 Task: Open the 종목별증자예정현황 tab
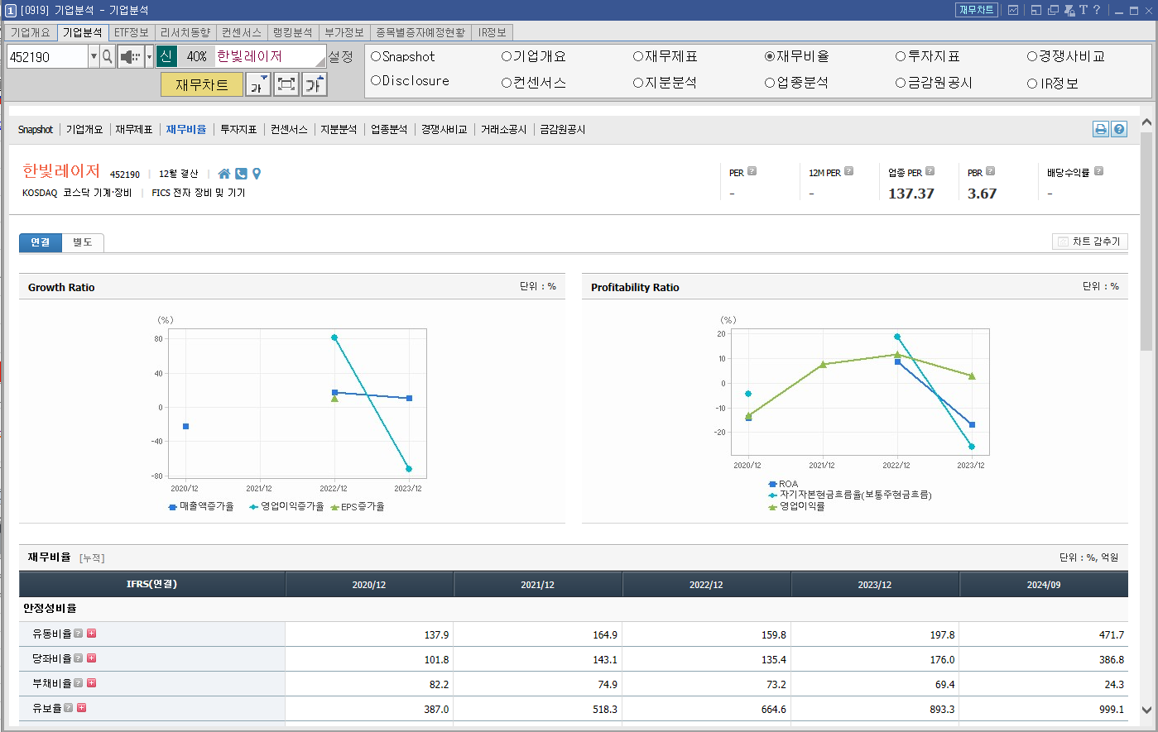coord(421,32)
